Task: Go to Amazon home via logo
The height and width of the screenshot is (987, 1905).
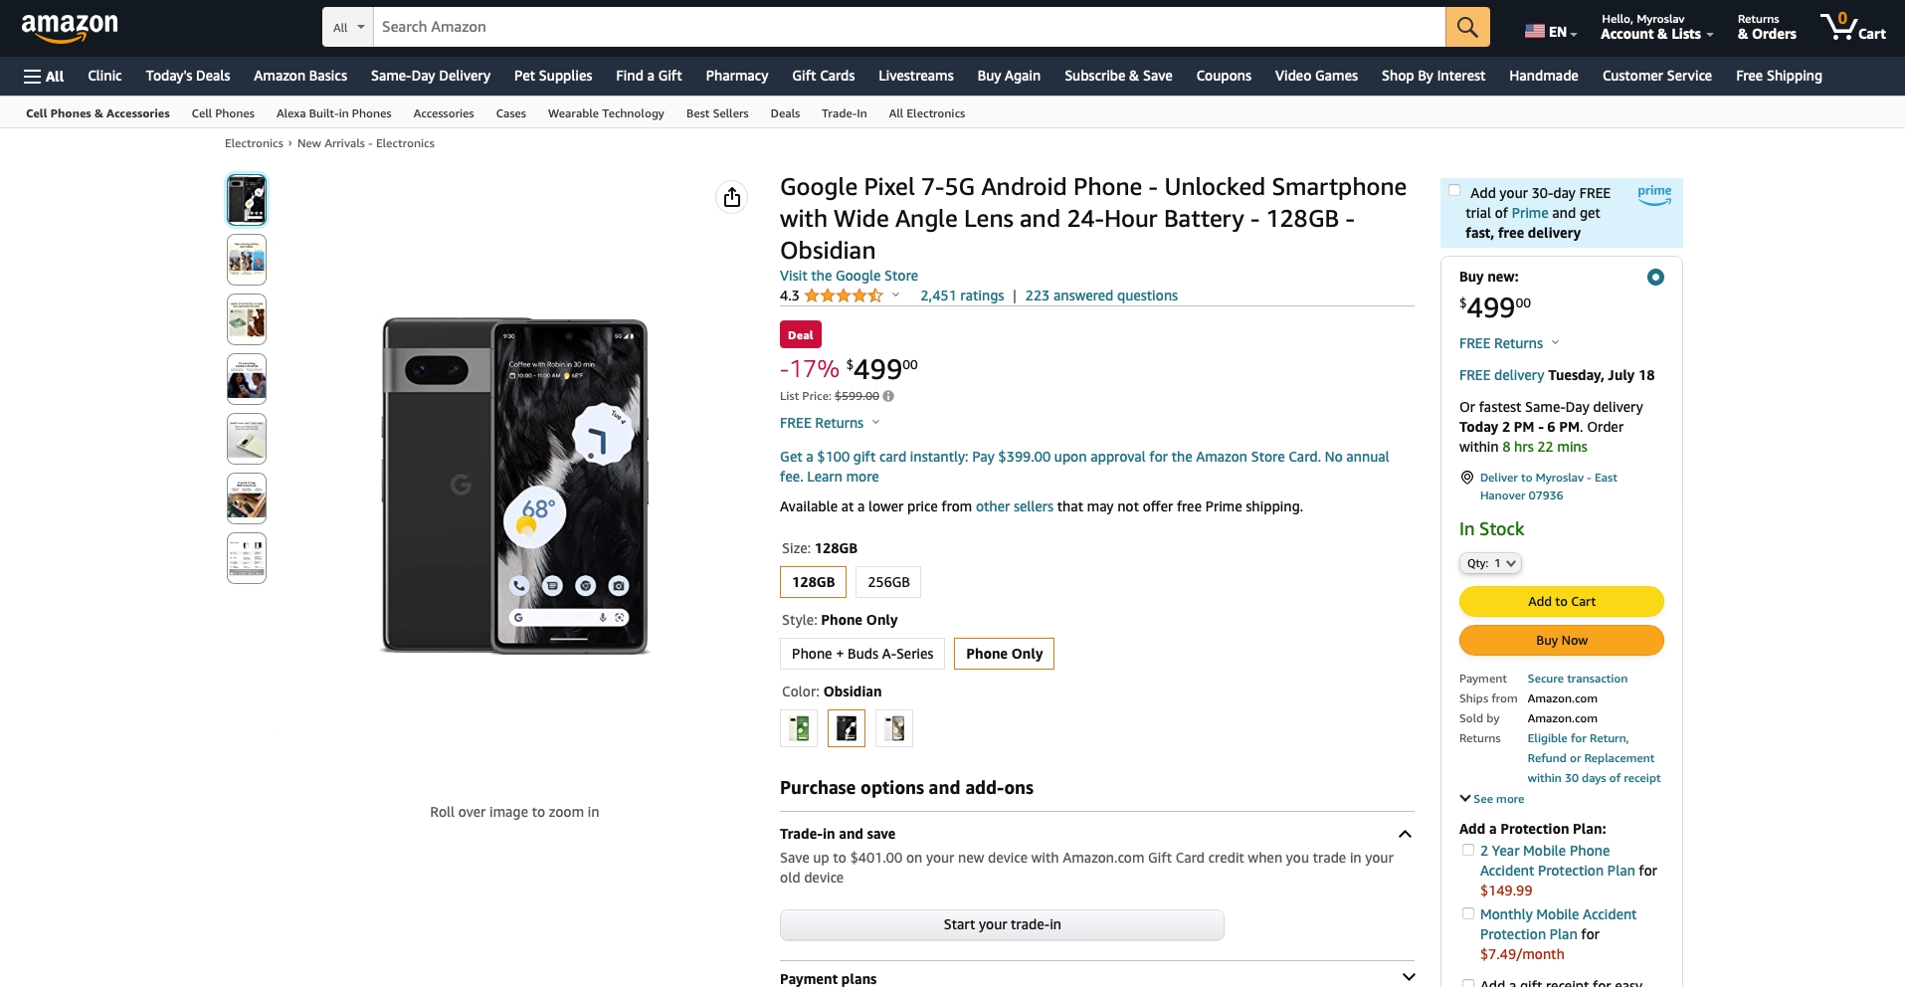Action: 70,28
